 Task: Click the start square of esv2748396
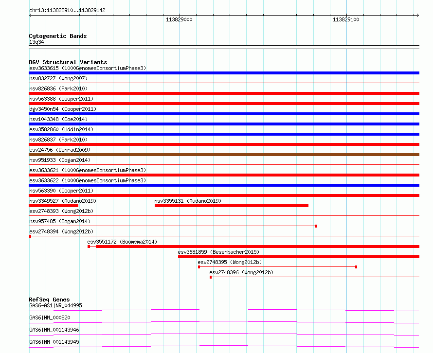211,277
